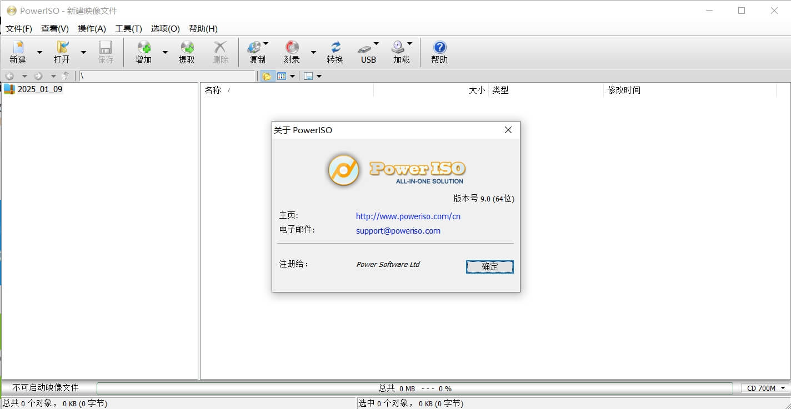Click the 转换 (Convert) toolbar icon
This screenshot has height=409, width=791.
click(x=335, y=48)
